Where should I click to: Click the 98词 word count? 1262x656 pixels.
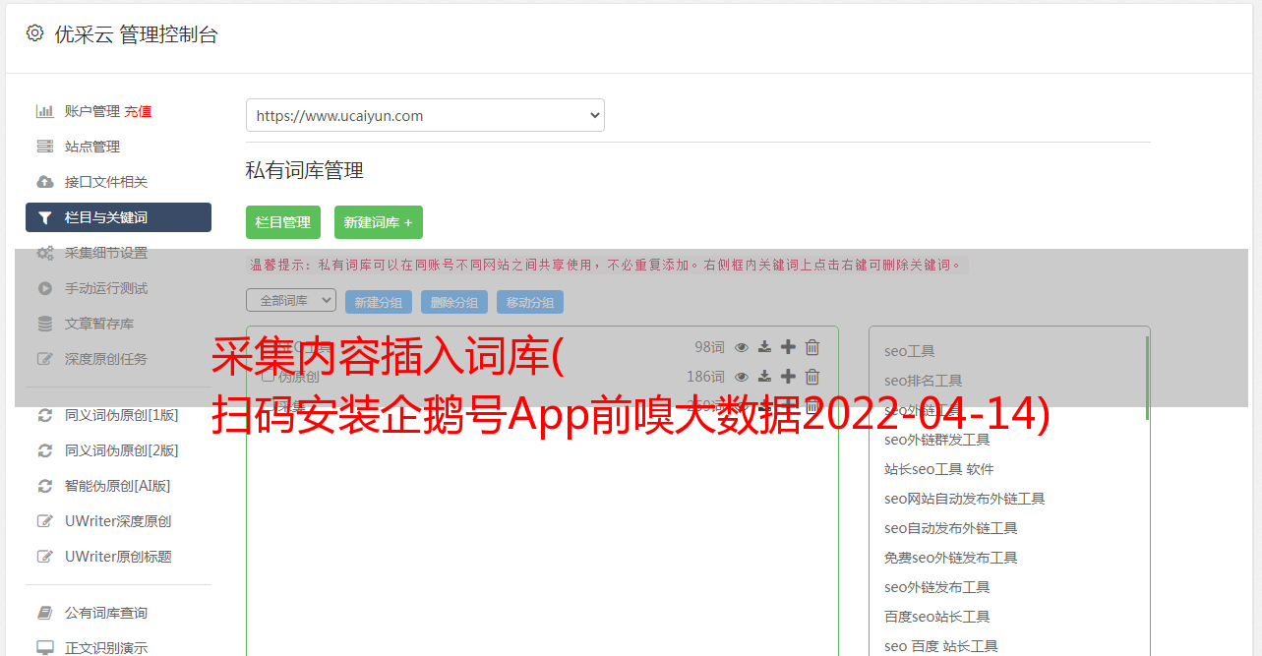click(x=709, y=347)
